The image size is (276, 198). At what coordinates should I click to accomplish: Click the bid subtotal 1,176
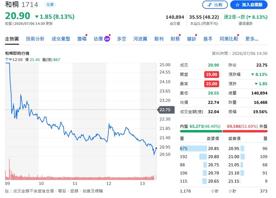tap(185, 191)
